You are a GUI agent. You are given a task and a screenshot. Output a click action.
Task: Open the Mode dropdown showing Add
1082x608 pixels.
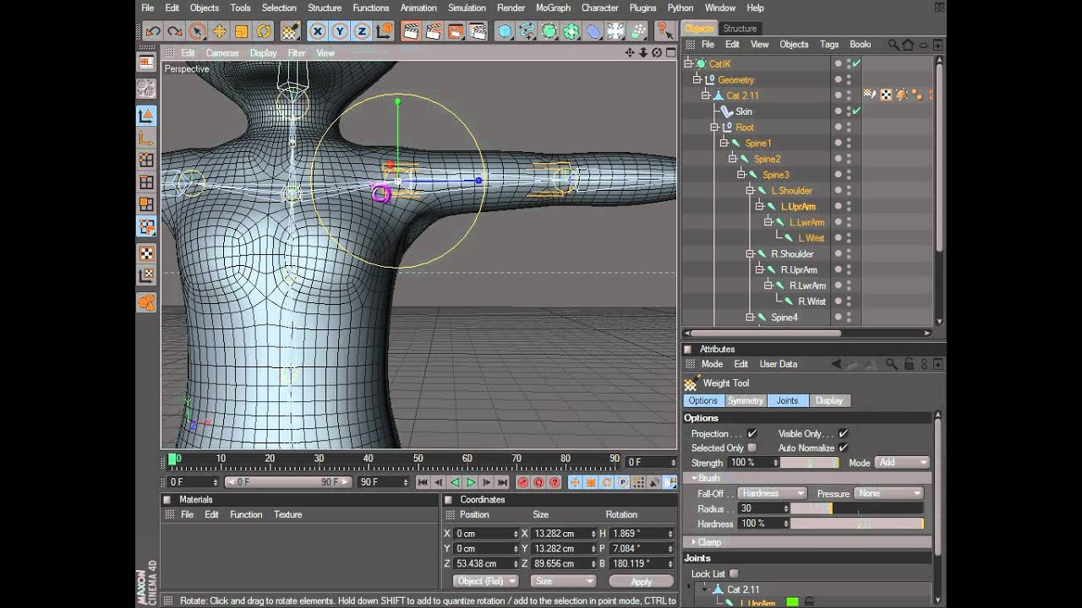[x=903, y=463]
